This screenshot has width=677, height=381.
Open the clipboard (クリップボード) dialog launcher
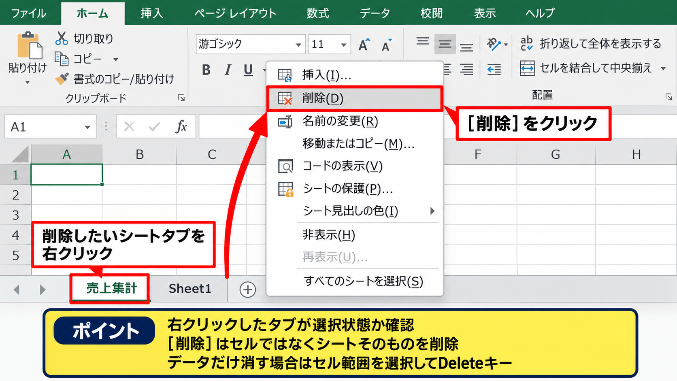[181, 98]
